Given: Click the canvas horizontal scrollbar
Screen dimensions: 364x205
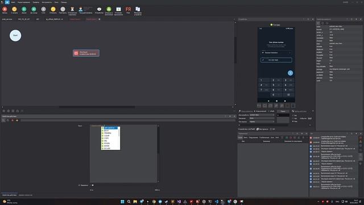Looking at the screenshot, I should (x=97, y=107).
